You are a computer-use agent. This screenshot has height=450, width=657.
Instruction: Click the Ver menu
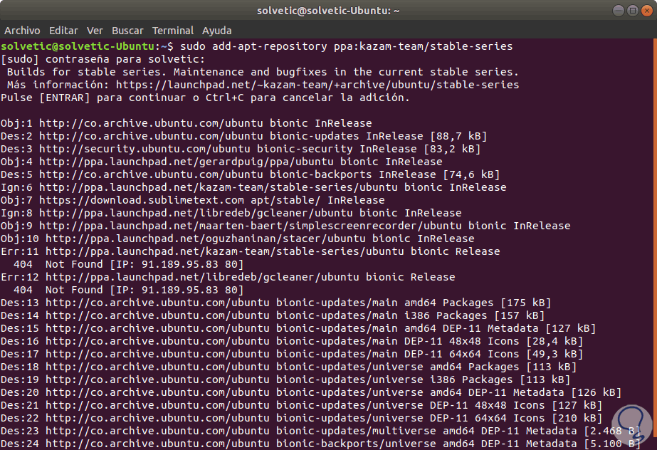(95, 31)
